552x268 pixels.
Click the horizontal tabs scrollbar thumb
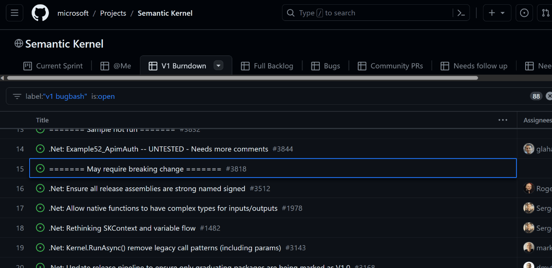coord(242,78)
